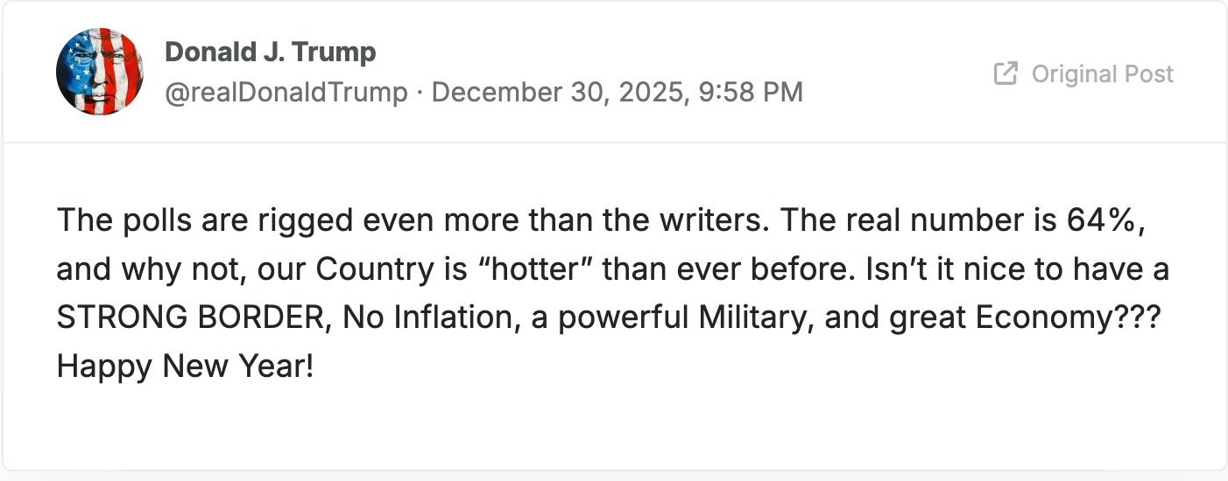The image size is (1228, 481).
Task: Click the external link icon beside Original Post
Action: 1006,73
